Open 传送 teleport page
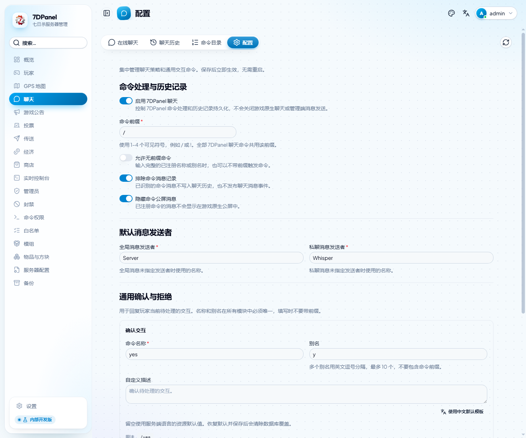Viewport: 526px width, 438px height. 48,139
